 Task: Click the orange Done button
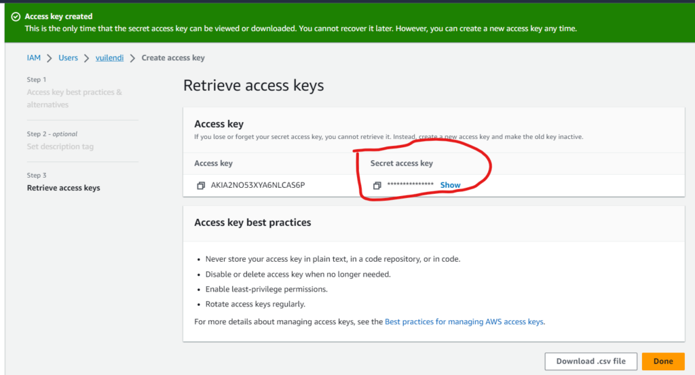(662, 361)
